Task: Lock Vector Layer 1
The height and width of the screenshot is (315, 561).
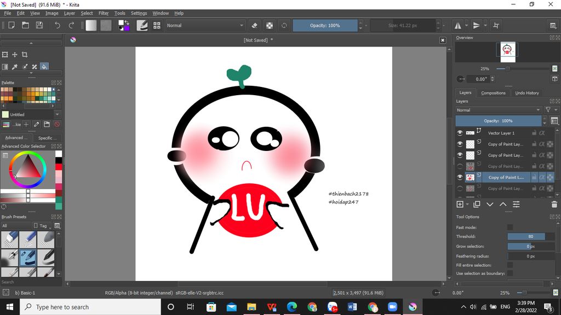Action: tap(534, 133)
